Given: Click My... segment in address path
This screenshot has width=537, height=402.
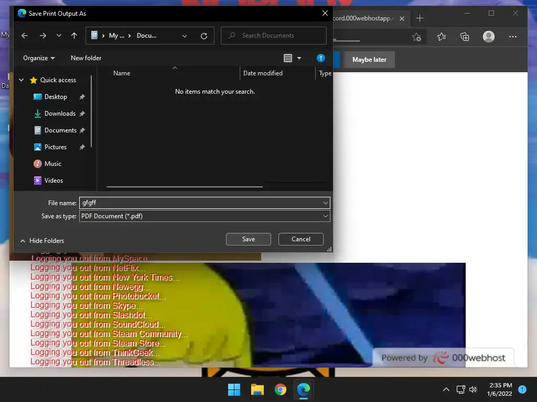Looking at the screenshot, I should (x=116, y=36).
